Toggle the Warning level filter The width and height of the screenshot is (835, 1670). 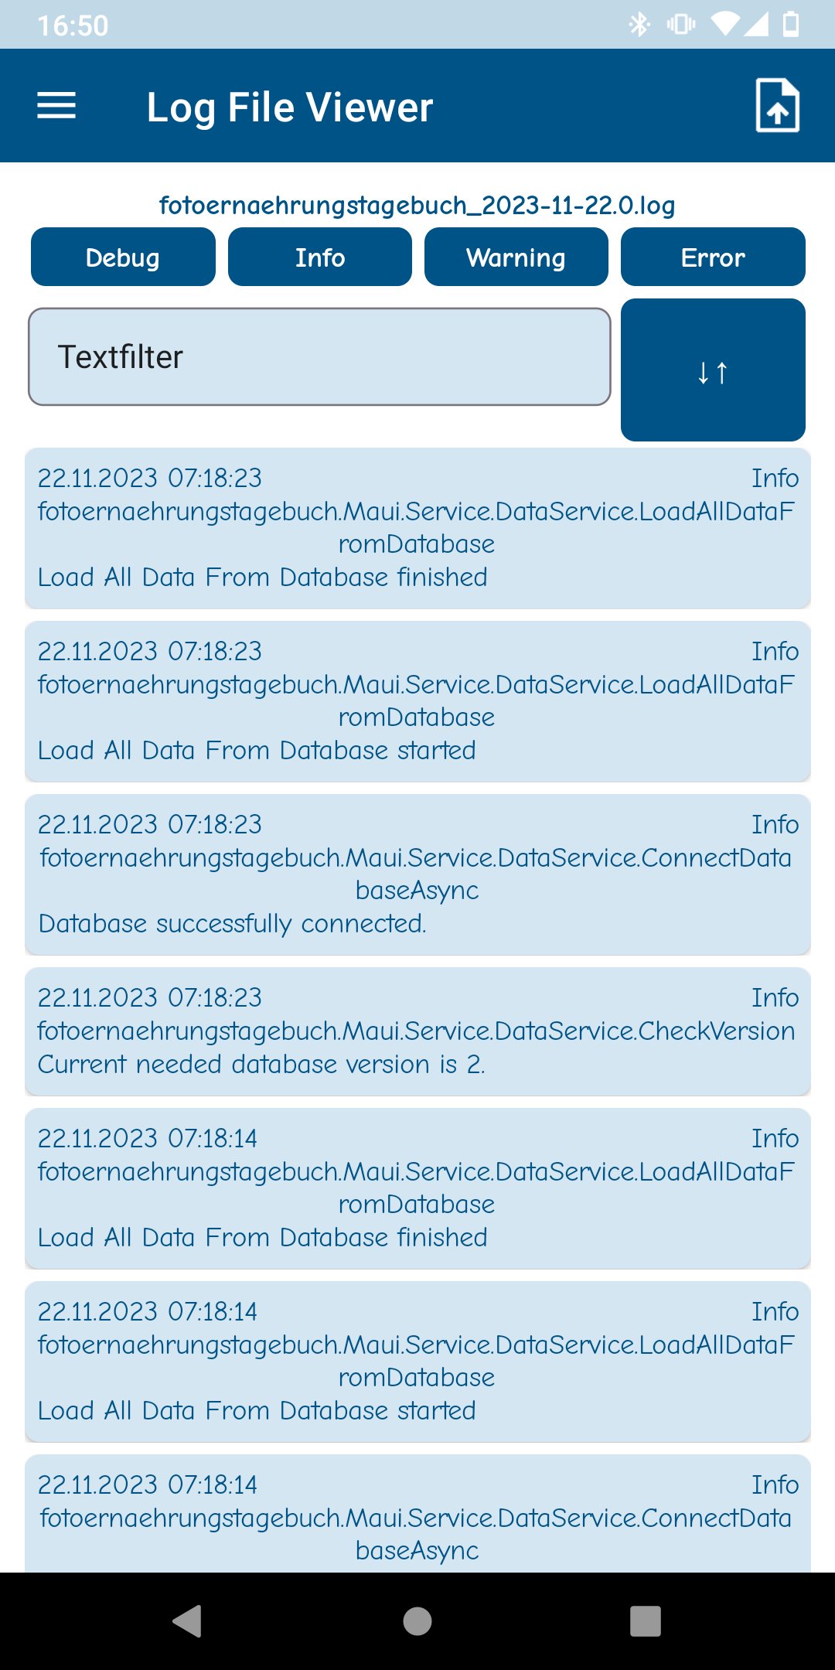point(516,257)
